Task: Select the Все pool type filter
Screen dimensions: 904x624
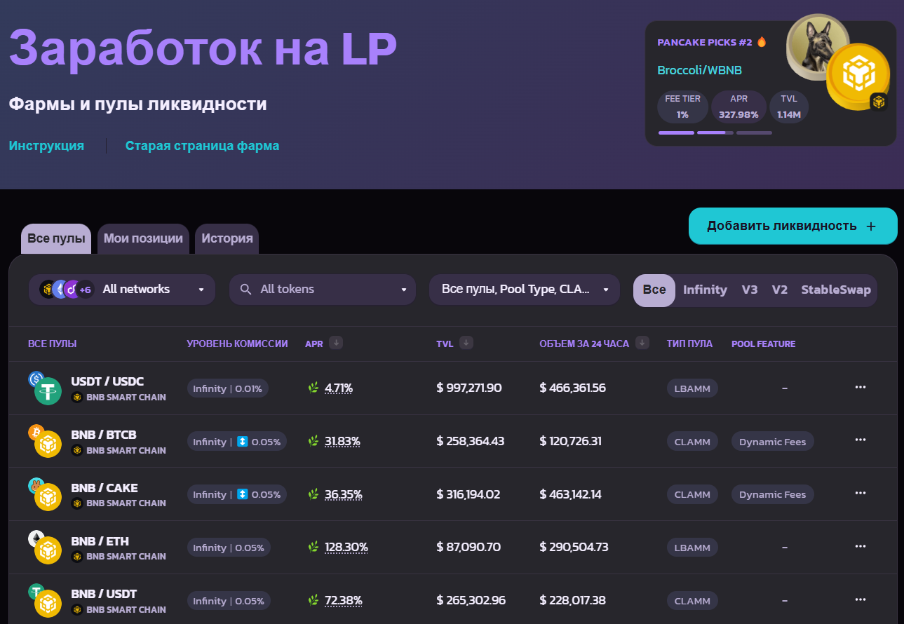Action: [654, 290]
